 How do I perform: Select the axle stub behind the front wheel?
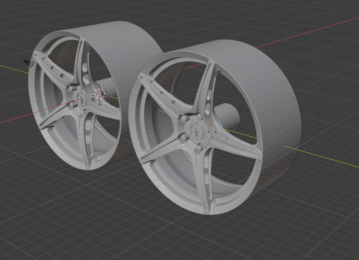(x=228, y=117)
